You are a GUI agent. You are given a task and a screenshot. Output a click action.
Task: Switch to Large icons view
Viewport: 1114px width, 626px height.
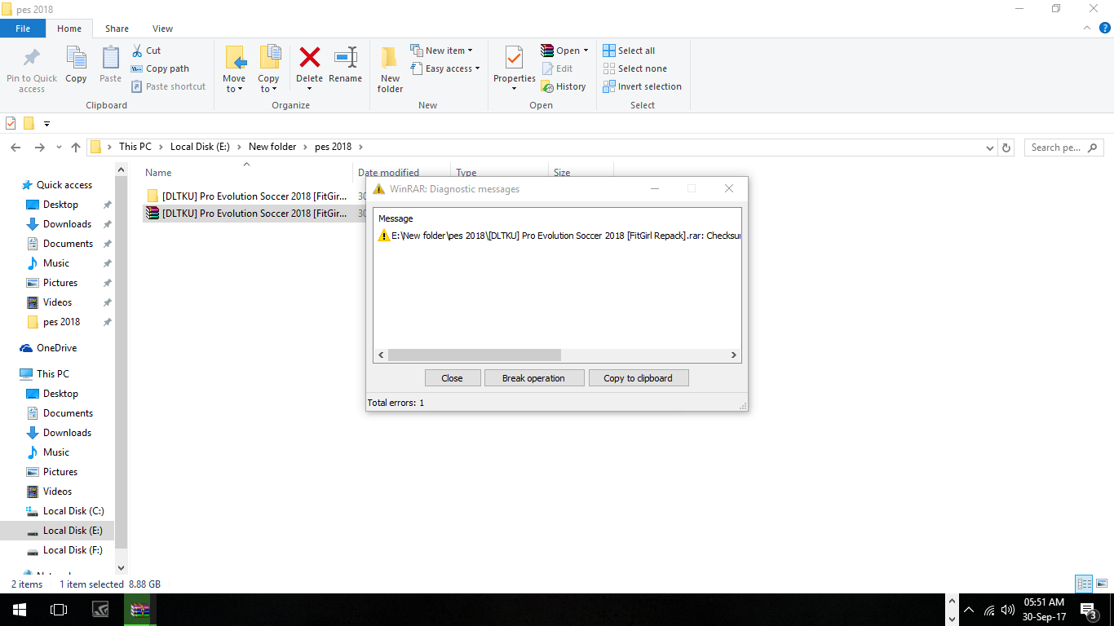[x=1101, y=584]
